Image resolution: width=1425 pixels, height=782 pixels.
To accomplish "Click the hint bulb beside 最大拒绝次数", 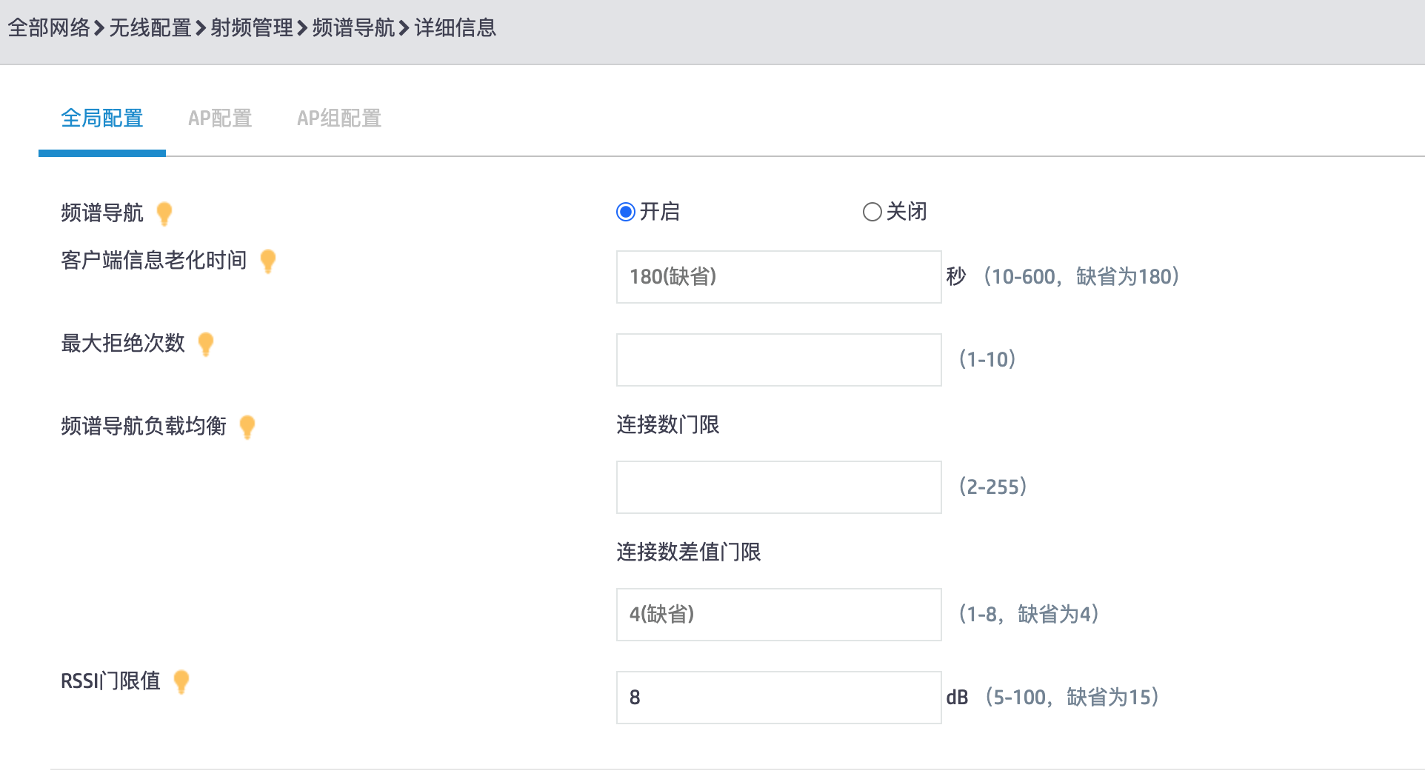I will (206, 344).
